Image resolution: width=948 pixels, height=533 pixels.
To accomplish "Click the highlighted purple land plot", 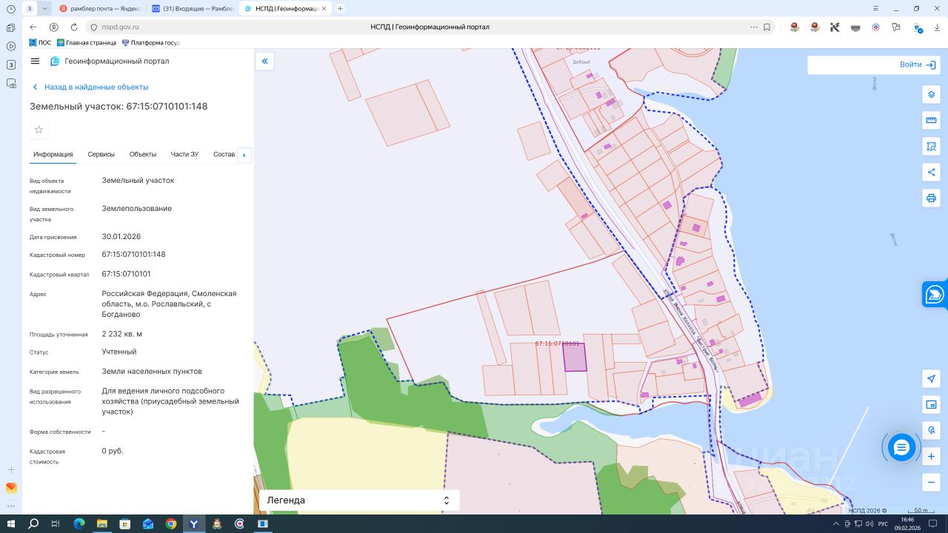I will coord(575,358).
